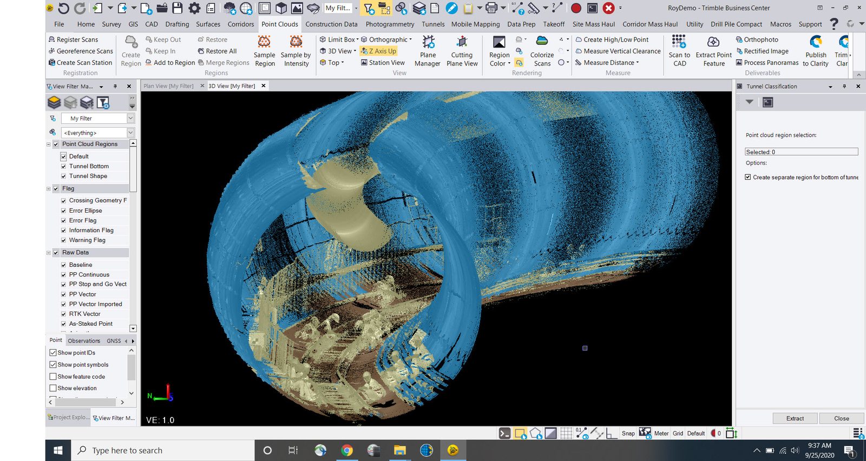The height and width of the screenshot is (461, 866).
Task: Click the Scan to CAD tool
Action: (679, 51)
